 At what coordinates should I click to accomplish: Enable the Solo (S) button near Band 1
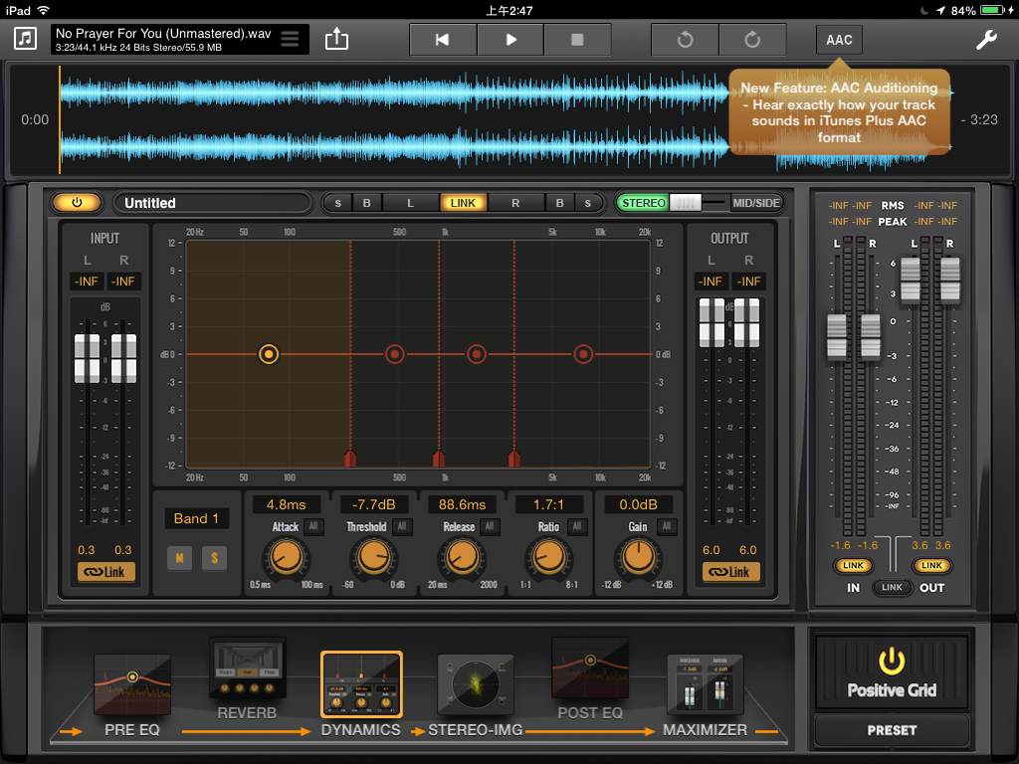pyautogui.click(x=215, y=558)
